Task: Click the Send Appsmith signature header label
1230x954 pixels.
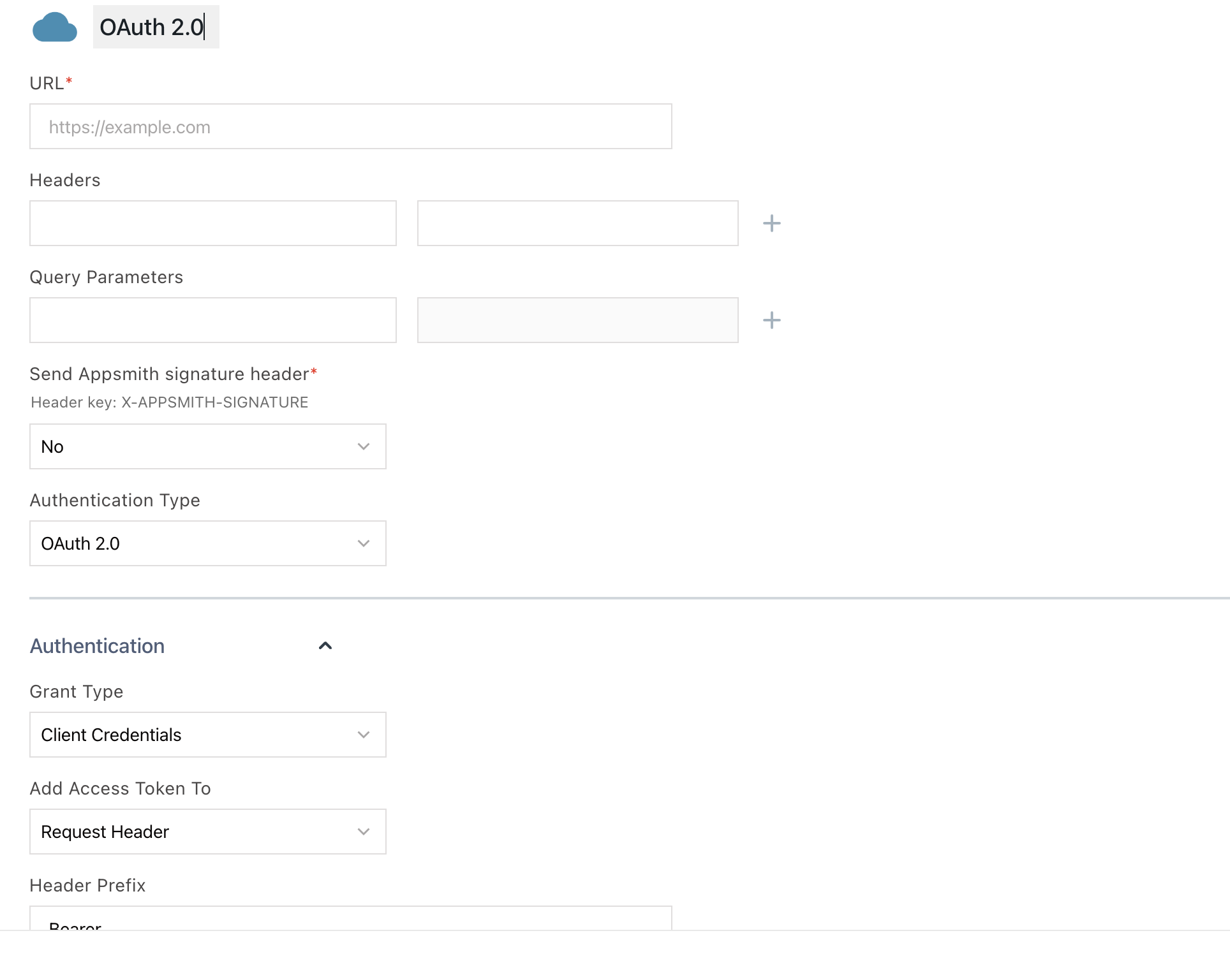Action: [170, 374]
